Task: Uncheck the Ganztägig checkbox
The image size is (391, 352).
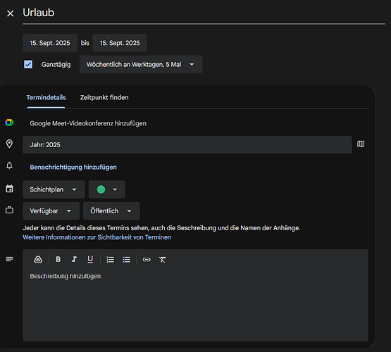Action: point(28,64)
